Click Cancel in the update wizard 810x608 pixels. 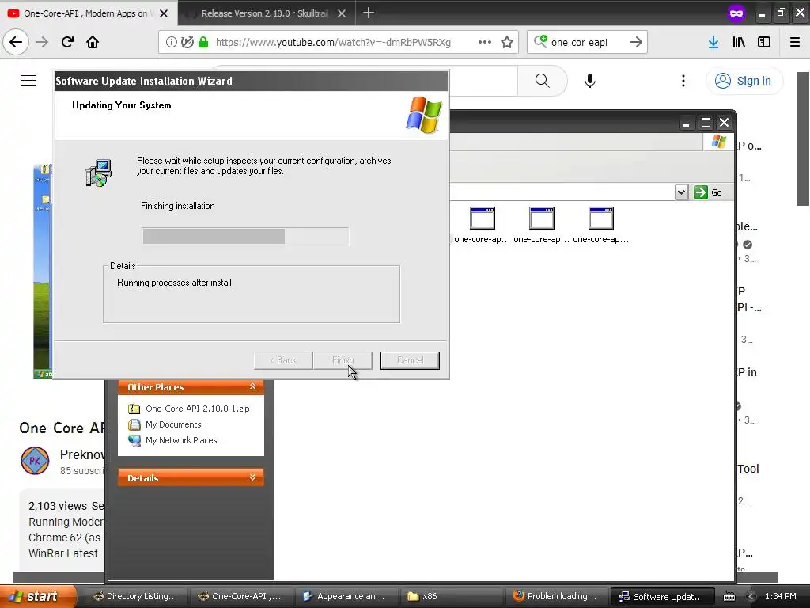(411, 360)
